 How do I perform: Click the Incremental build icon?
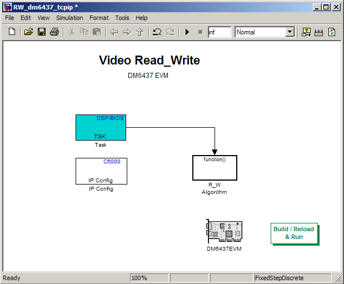point(318,32)
